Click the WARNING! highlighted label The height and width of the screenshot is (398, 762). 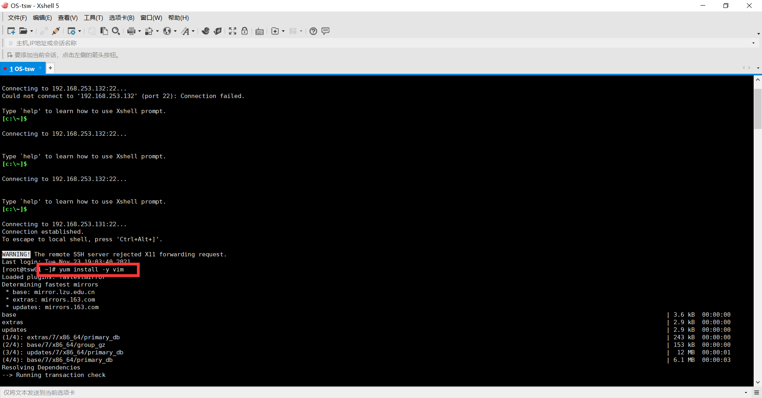(x=16, y=254)
